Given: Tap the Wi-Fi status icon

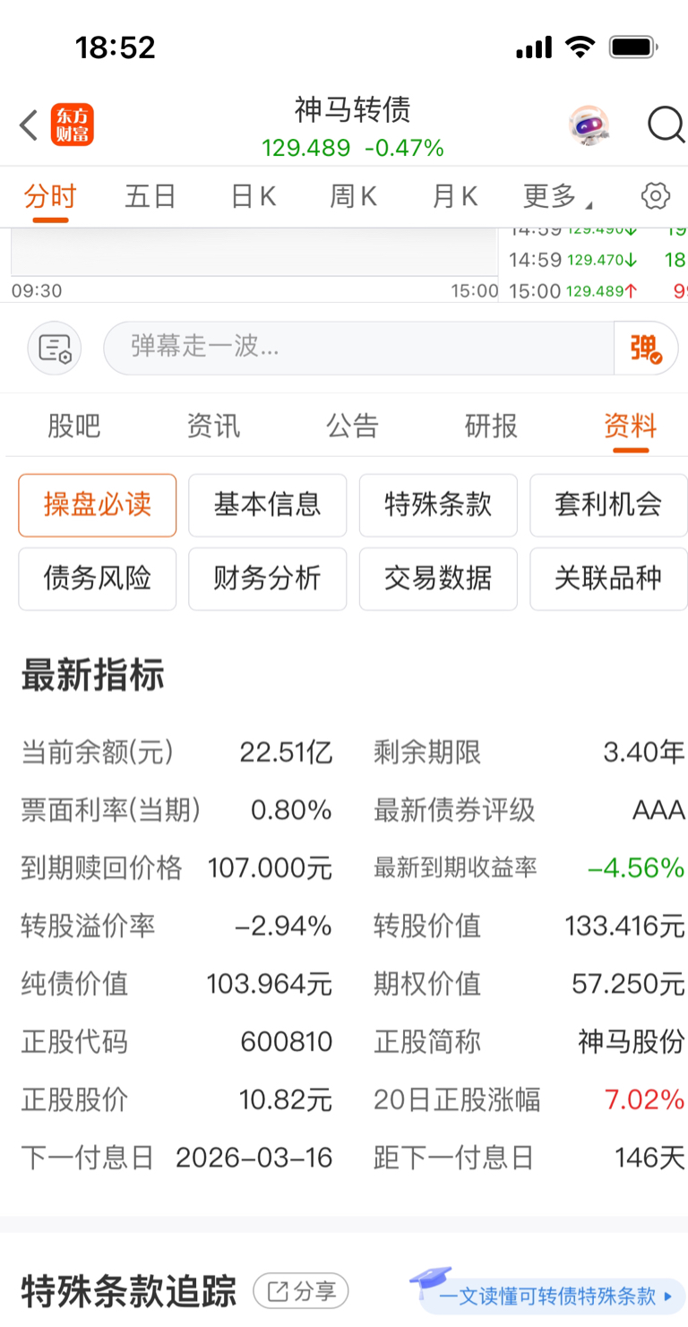Looking at the screenshot, I should point(580,47).
